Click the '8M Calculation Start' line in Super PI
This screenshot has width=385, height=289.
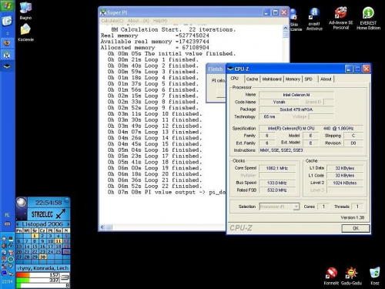[173, 29]
